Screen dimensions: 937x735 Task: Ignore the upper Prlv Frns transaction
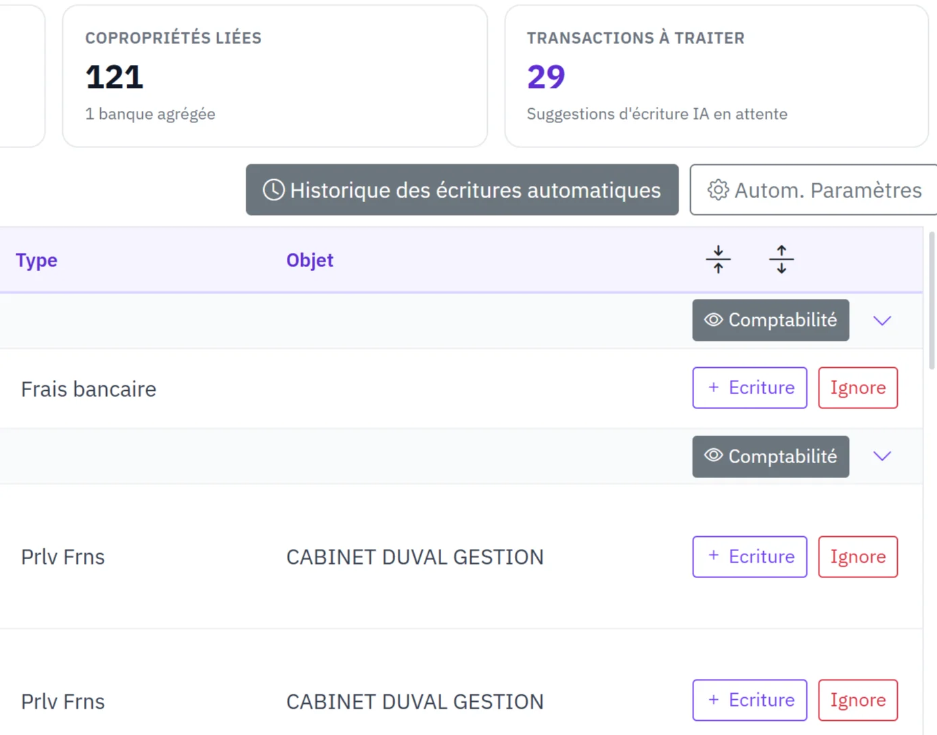(x=858, y=556)
